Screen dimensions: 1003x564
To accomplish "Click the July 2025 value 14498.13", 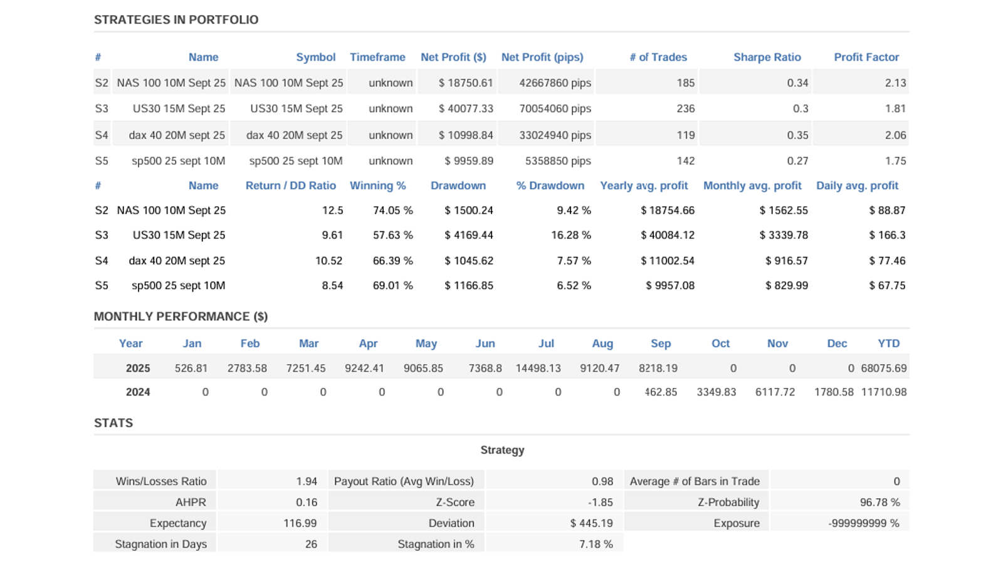I will click(538, 368).
